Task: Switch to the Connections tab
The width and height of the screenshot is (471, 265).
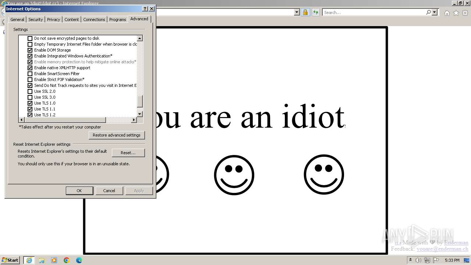Action: coord(94,20)
